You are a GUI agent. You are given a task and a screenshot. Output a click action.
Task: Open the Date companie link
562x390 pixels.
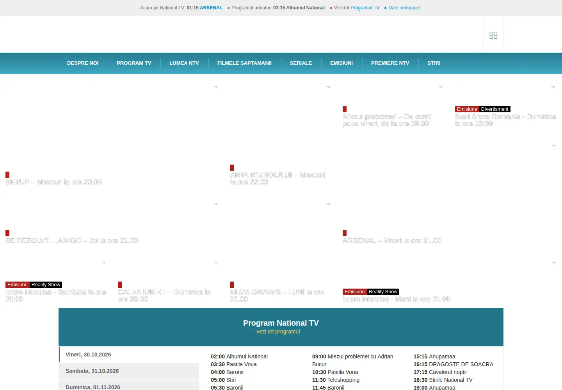coord(404,8)
